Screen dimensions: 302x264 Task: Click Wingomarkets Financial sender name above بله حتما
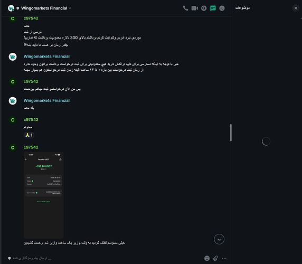(46, 100)
